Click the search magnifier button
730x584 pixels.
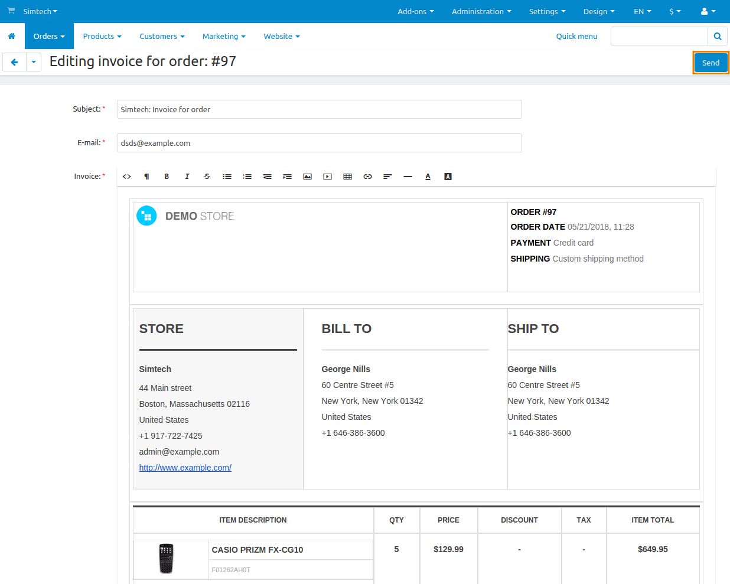(x=718, y=36)
